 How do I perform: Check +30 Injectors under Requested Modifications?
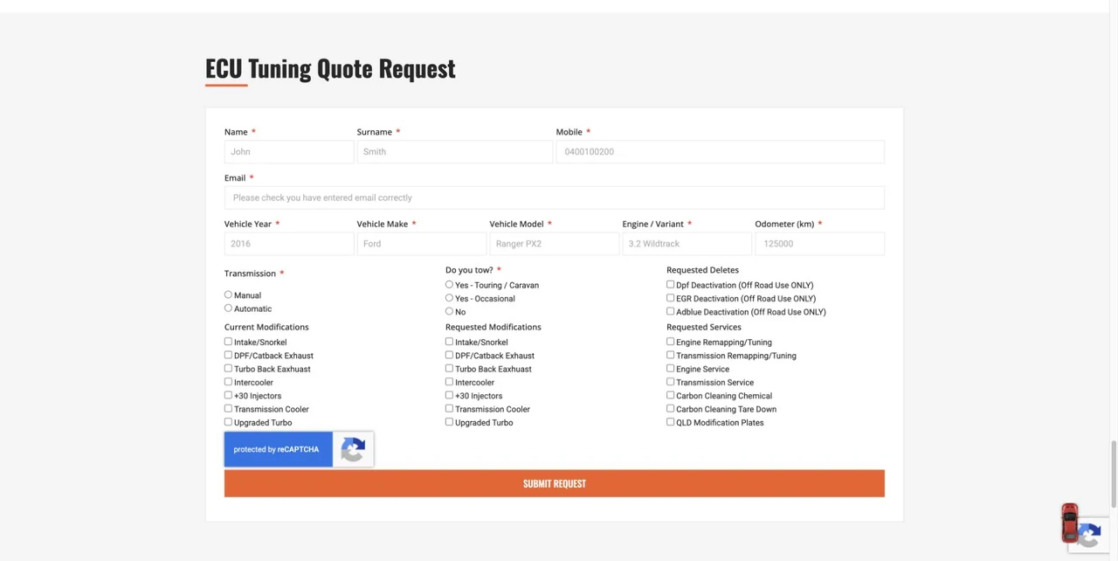pos(449,395)
